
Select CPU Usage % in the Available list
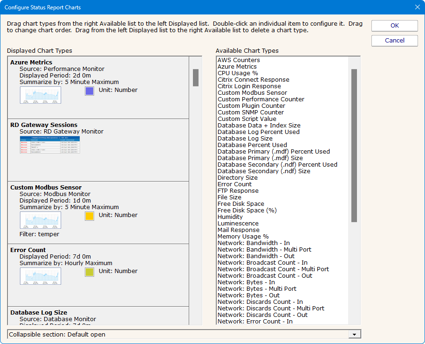pyautogui.click(x=238, y=73)
